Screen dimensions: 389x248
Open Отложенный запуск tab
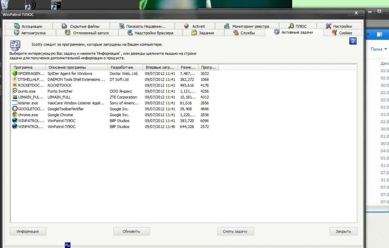click(87, 33)
